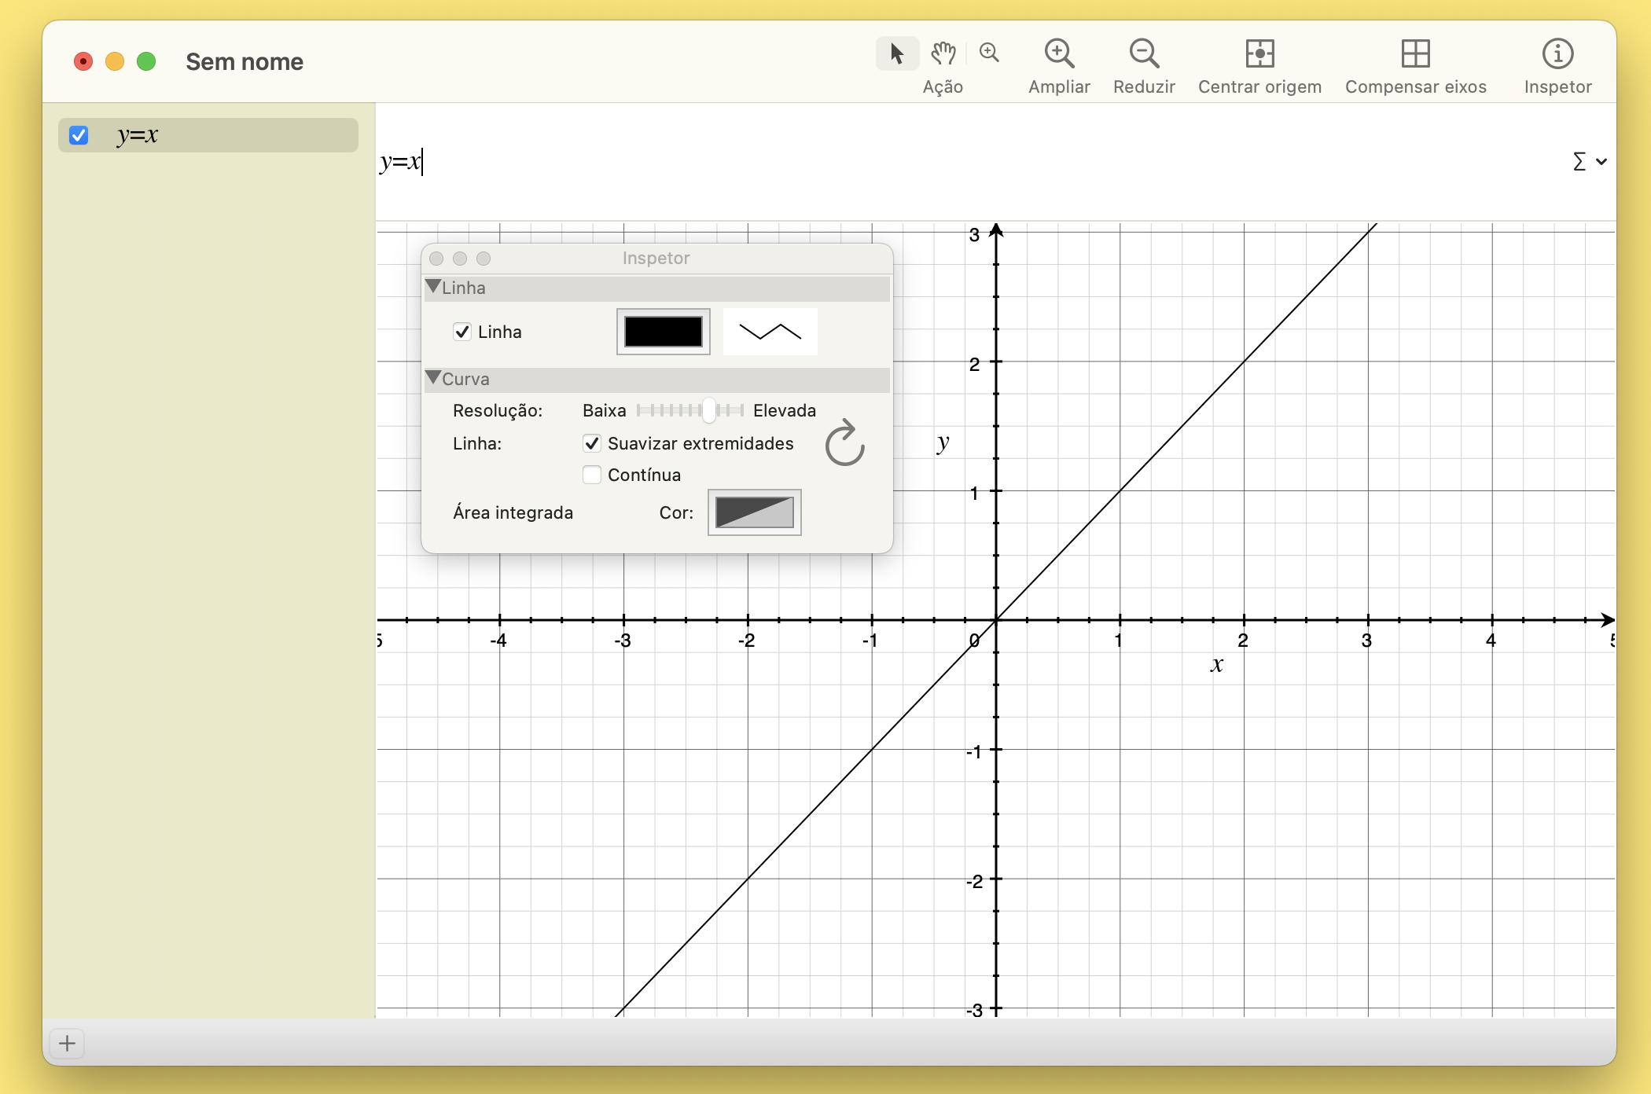Click the Sem nome window title
Viewport: 1651px width, 1094px height.
pyautogui.click(x=245, y=61)
